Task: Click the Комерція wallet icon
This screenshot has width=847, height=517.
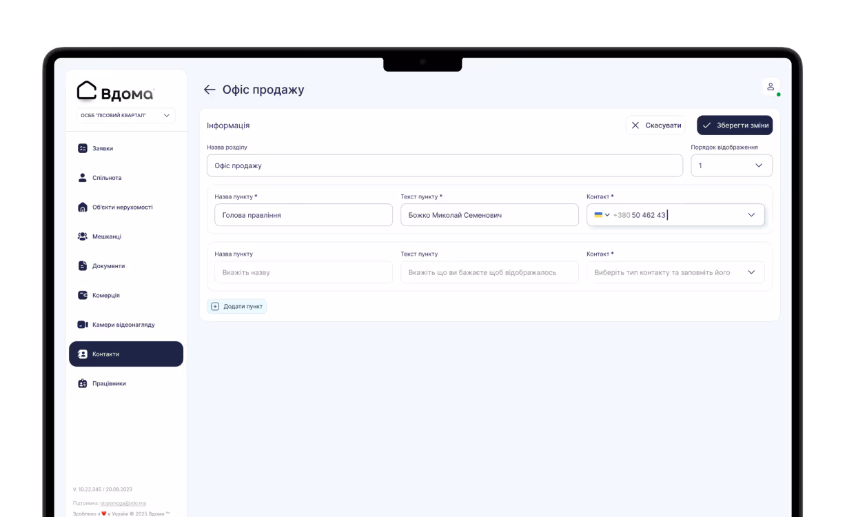Action: (83, 295)
